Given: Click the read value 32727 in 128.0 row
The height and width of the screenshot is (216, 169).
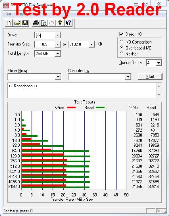Looking at the screenshot, I should (x=154, y=156).
